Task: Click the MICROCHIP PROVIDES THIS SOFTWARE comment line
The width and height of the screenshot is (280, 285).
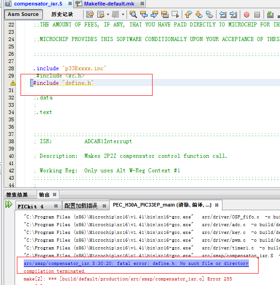Action: 157,39
